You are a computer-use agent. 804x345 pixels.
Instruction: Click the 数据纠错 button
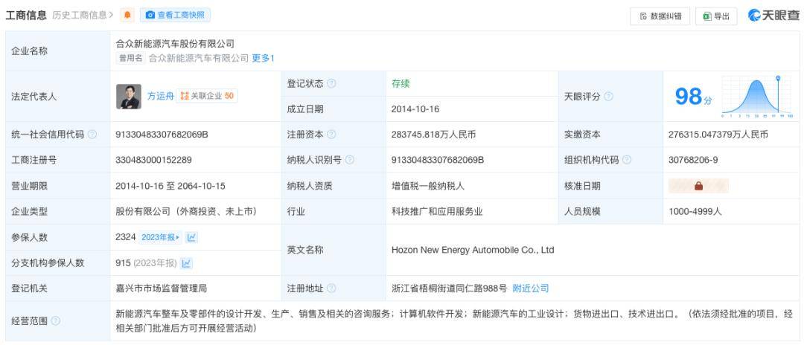click(660, 16)
